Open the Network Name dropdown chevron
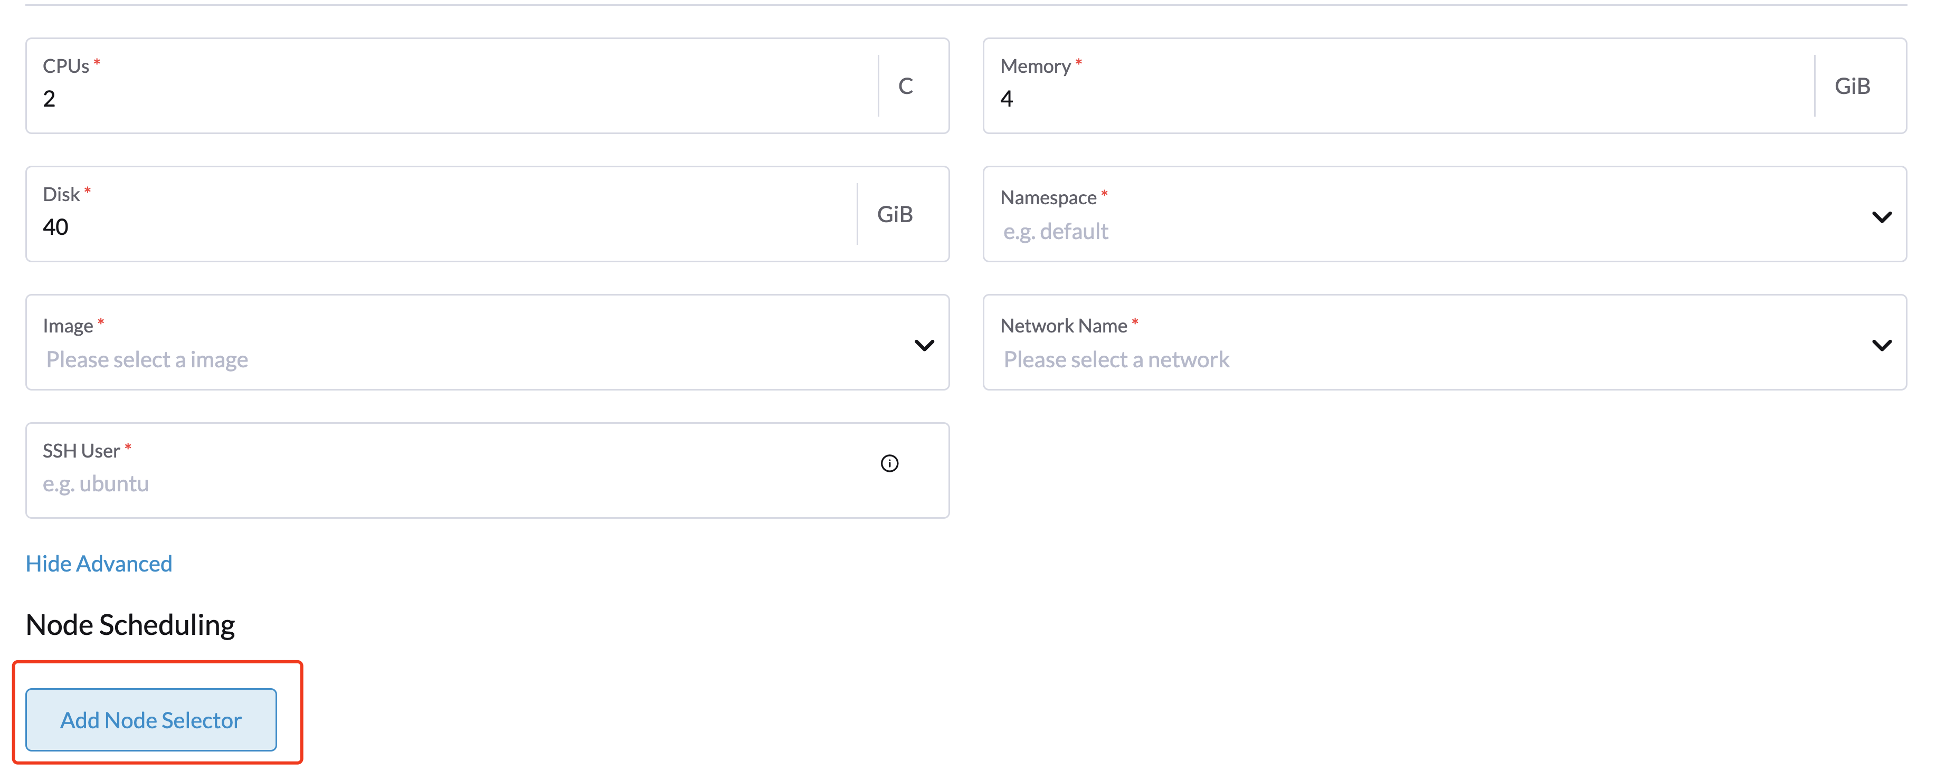 [x=1883, y=345]
